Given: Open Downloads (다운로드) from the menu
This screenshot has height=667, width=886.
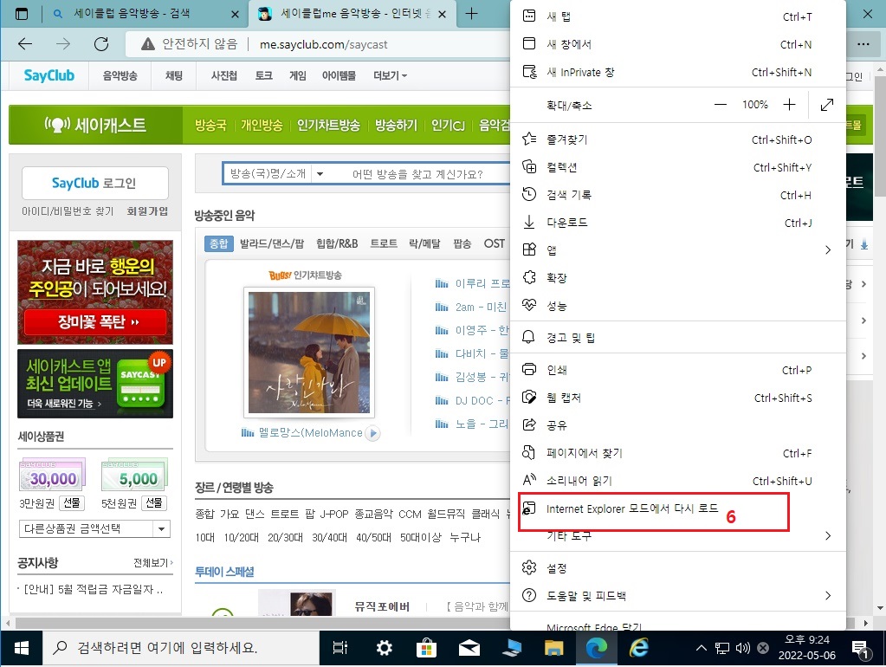Looking at the screenshot, I should pyautogui.click(x=677, y=222).
